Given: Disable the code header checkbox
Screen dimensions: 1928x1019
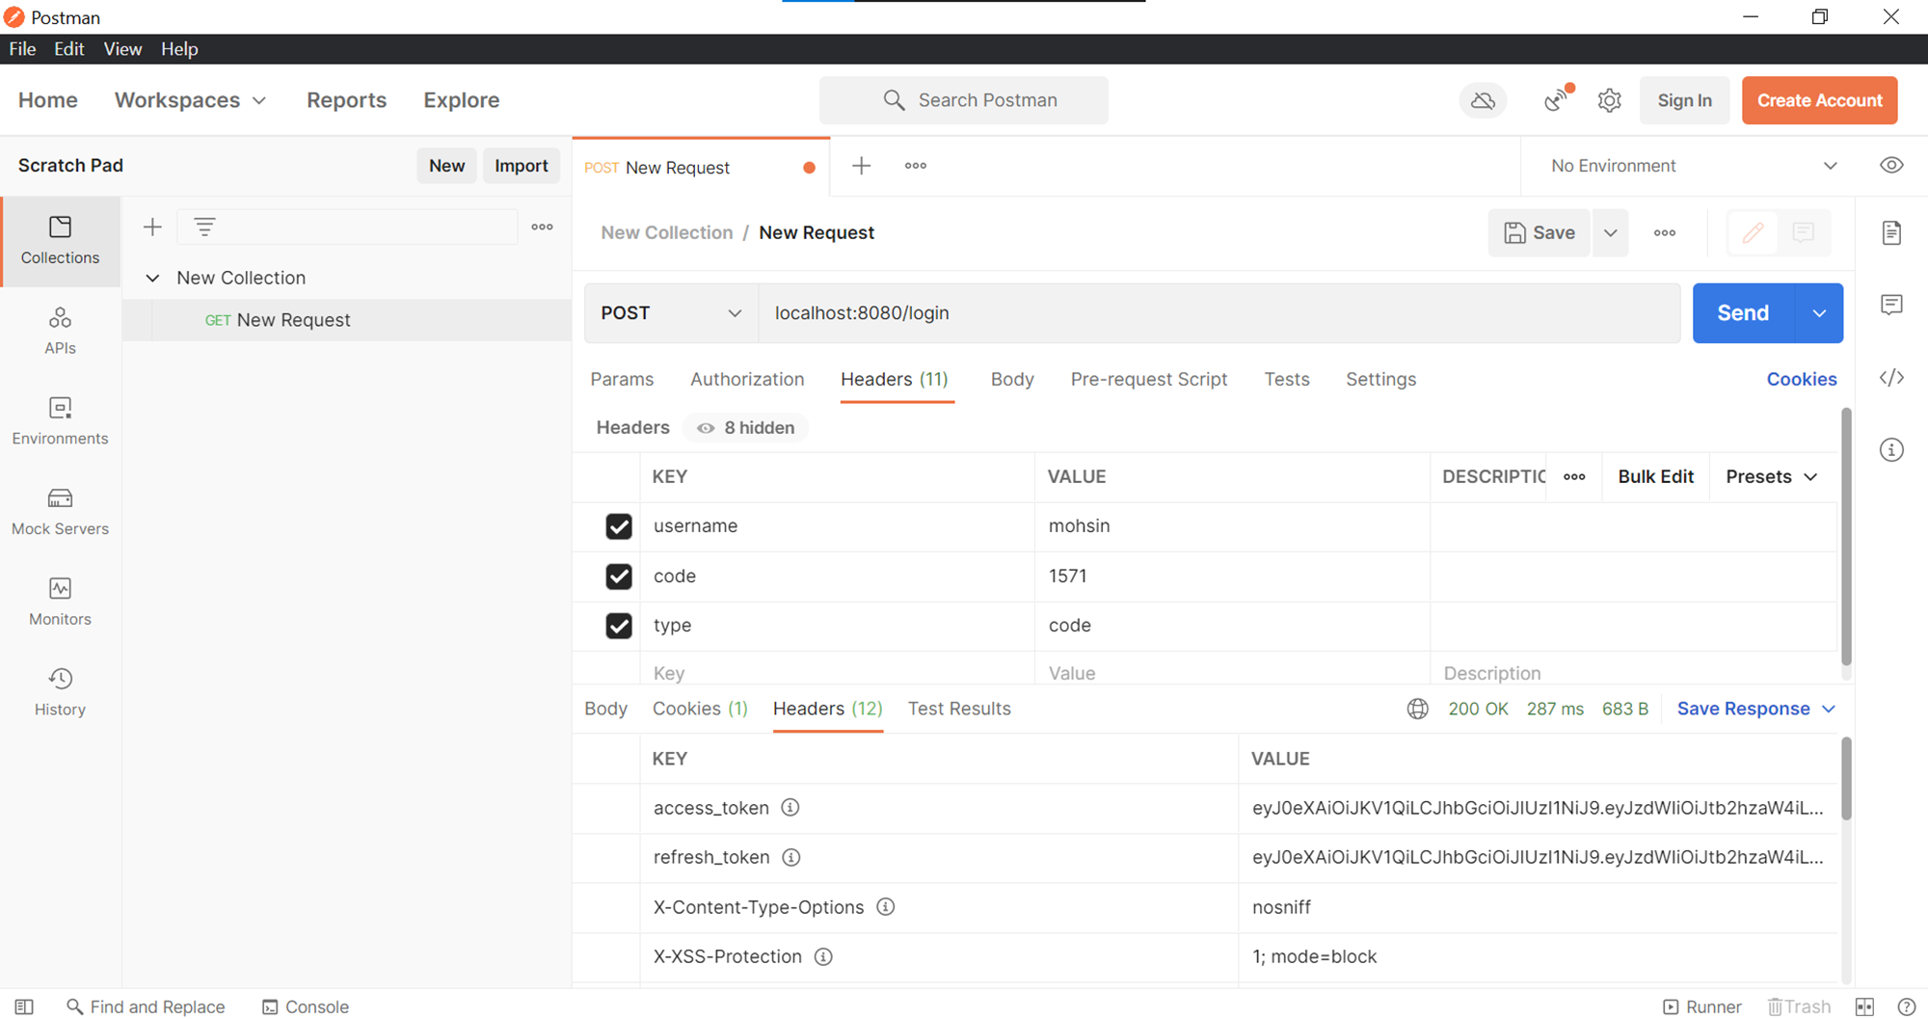Looking at the screenshot, I should (619, 577).
